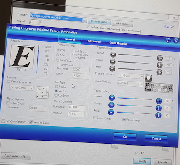This screenshot has height=165, width=180.
Task: Click the resolution preview letter E
Action: pos(22,57)
